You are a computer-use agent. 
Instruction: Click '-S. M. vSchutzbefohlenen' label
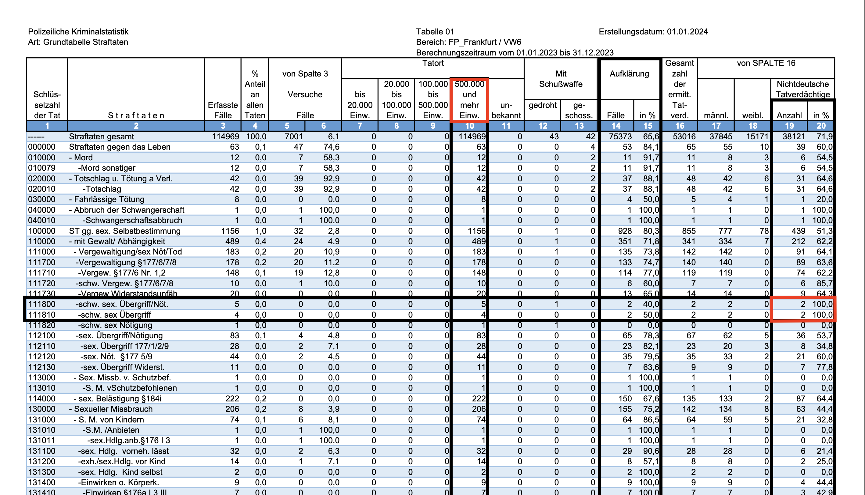pyautogui.click(x=130, y=388)
